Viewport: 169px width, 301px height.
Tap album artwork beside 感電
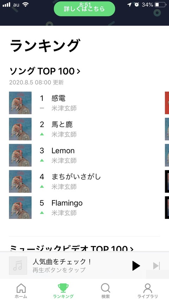(20, 103)
